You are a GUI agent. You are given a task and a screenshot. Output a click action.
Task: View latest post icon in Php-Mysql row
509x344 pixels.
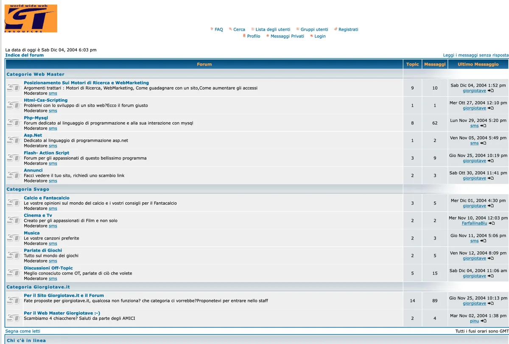(483, 126)
